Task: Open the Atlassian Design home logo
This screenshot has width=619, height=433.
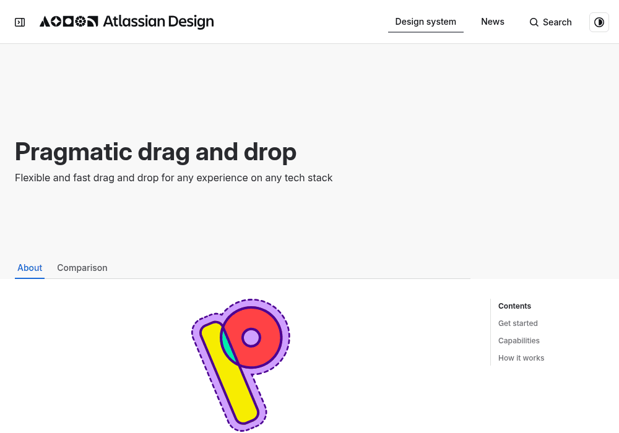Action: (127, 22)
